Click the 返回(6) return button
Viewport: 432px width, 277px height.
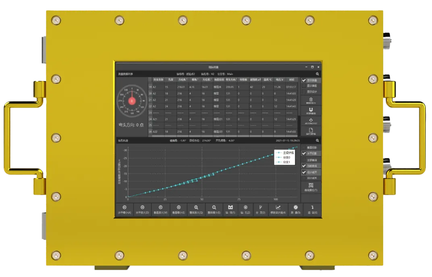[312, 210]
